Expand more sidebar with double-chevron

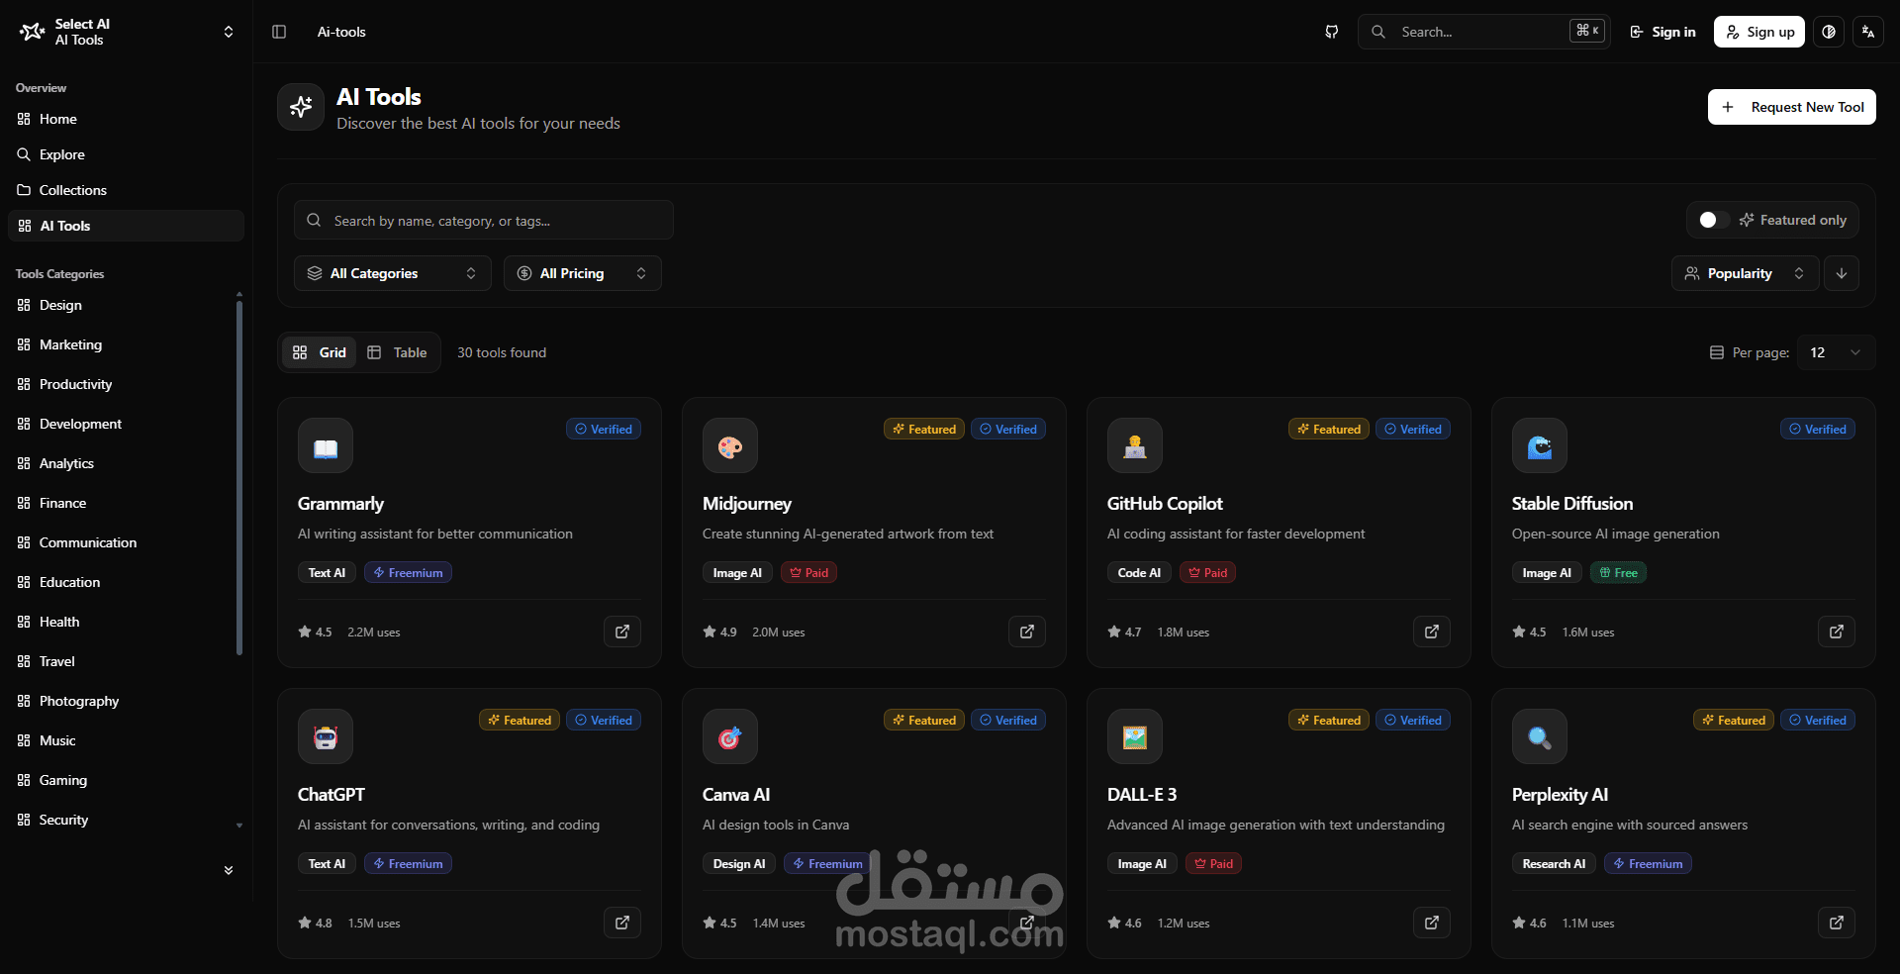[x=229, y=870]
